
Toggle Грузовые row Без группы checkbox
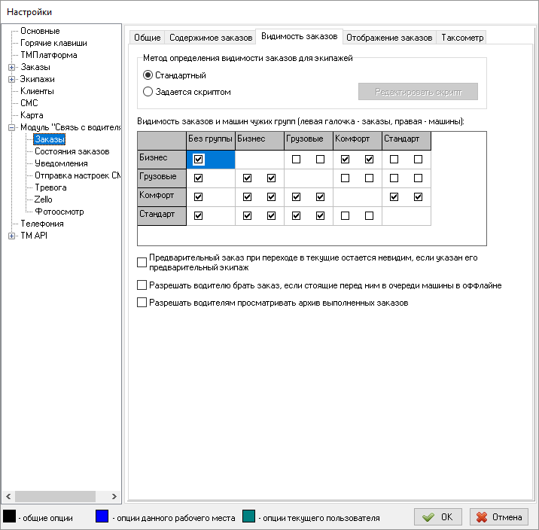click(198, 178)
